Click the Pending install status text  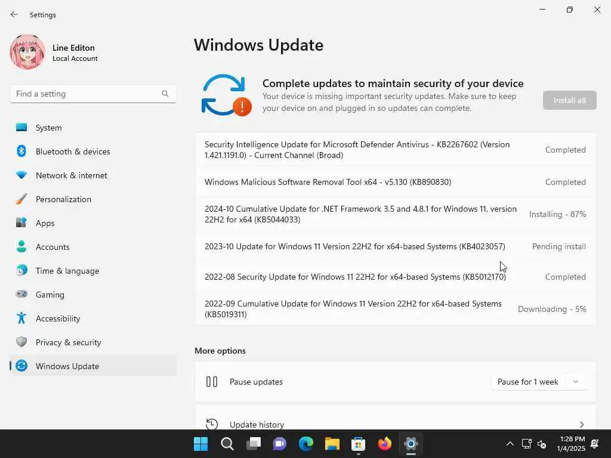(x=558, y=246)
